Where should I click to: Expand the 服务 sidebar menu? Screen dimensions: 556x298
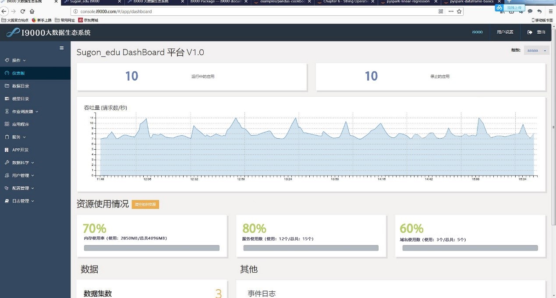[x=15, y=137]
